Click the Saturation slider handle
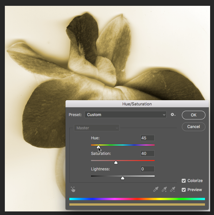The image size is (214, 215). point(116,162)
